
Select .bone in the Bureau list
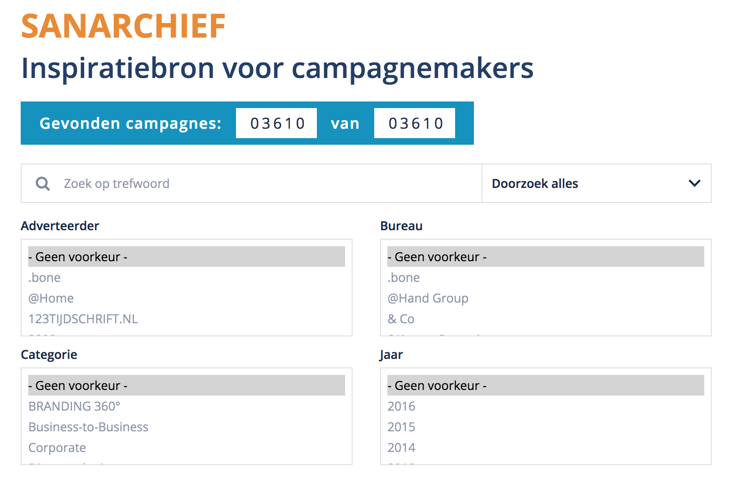point(404,278)
